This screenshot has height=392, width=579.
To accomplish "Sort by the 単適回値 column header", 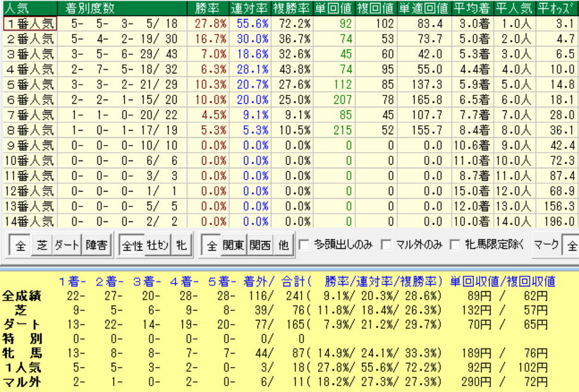I will [425, 8].
